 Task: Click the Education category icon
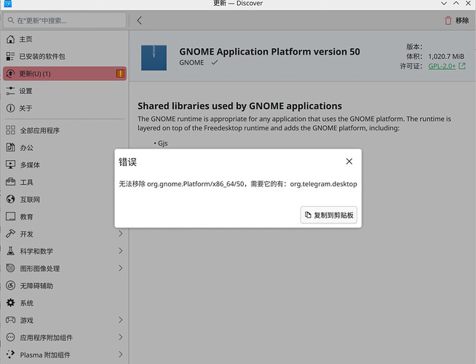pyautogui.click(x=10, y=216)
